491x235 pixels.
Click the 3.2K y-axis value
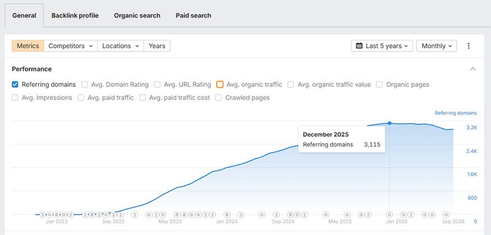click(471, 128)
